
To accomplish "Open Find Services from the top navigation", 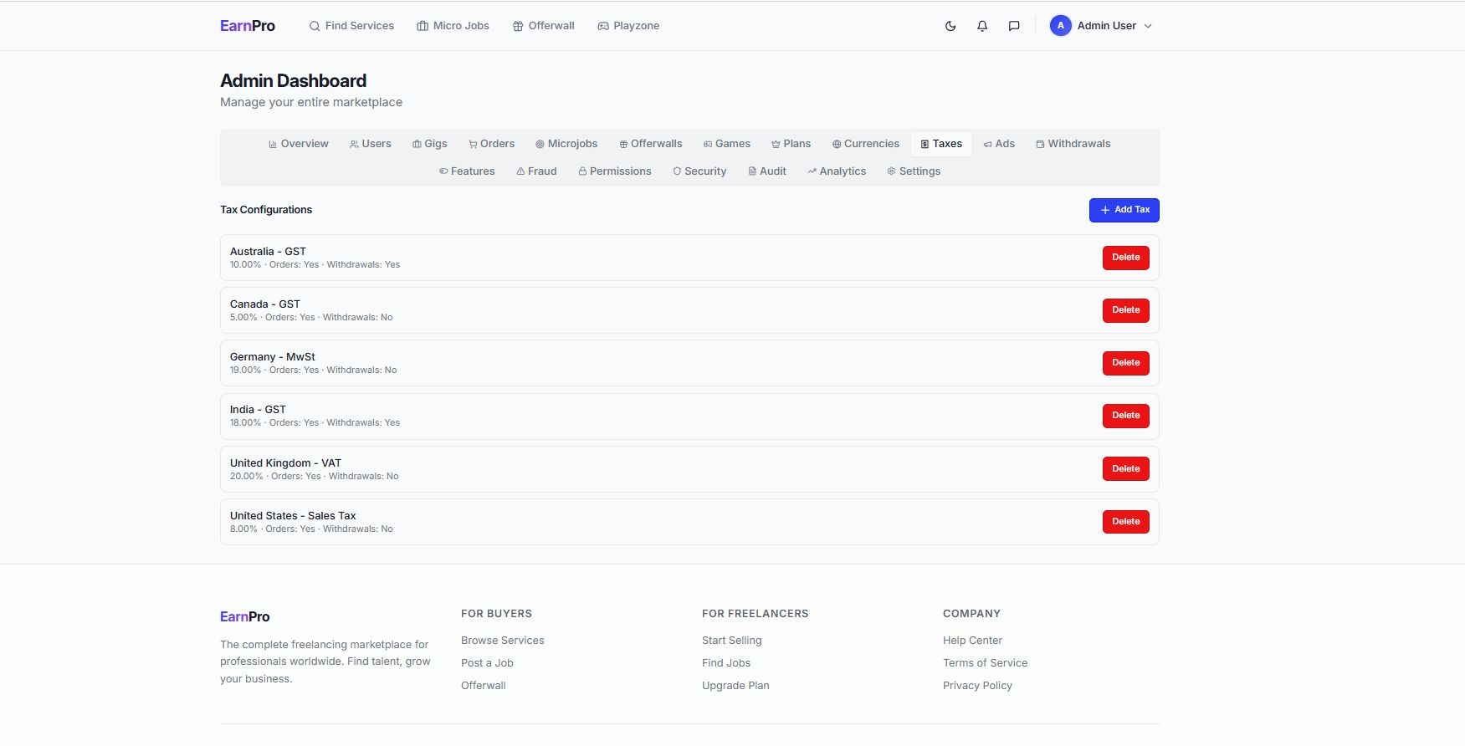I will [351, 26].
